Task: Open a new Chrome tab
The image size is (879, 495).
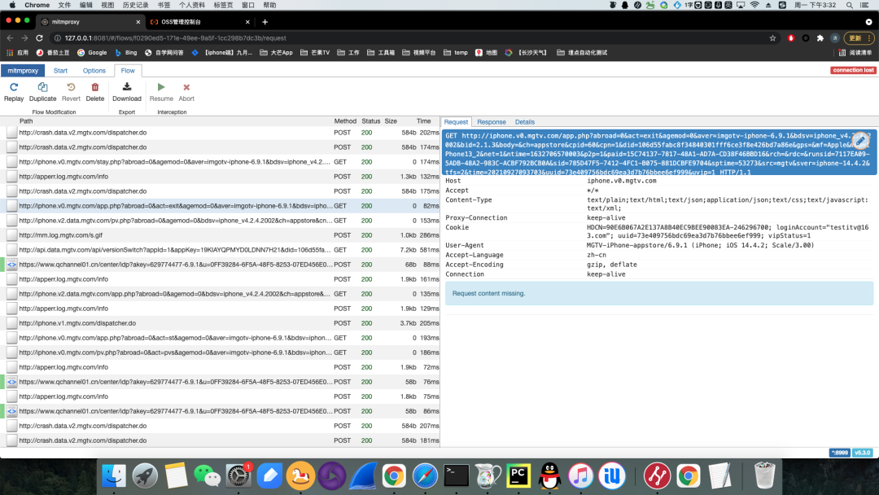Action: (x=265, y=22)
